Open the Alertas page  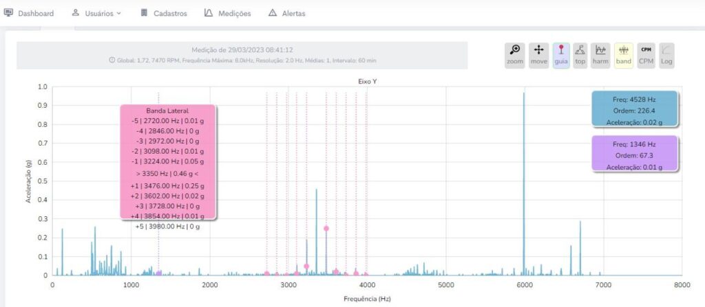[286, 13]
